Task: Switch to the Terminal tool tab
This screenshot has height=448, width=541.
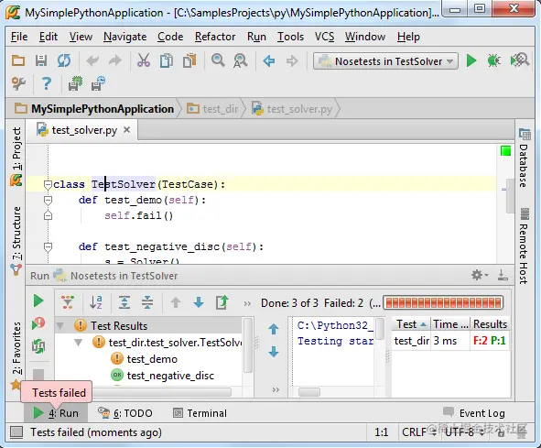Action: click(x=200, y=413)
